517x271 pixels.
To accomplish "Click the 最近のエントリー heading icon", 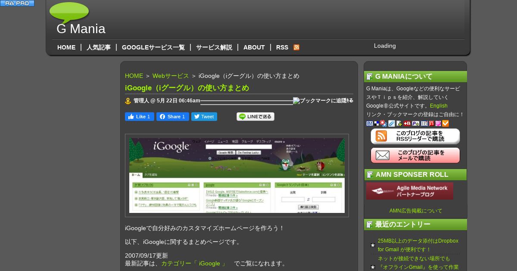I will pos(370,225).
